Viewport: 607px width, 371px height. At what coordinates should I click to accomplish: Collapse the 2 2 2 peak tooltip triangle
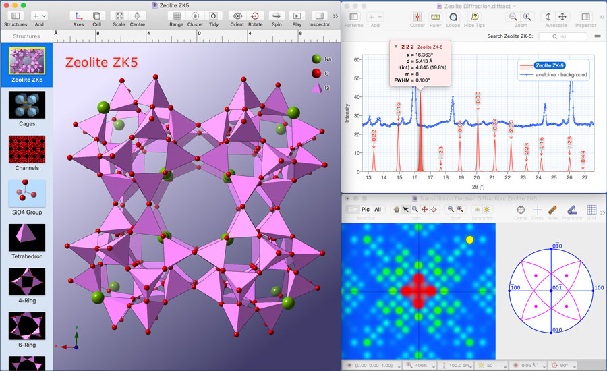396,47
